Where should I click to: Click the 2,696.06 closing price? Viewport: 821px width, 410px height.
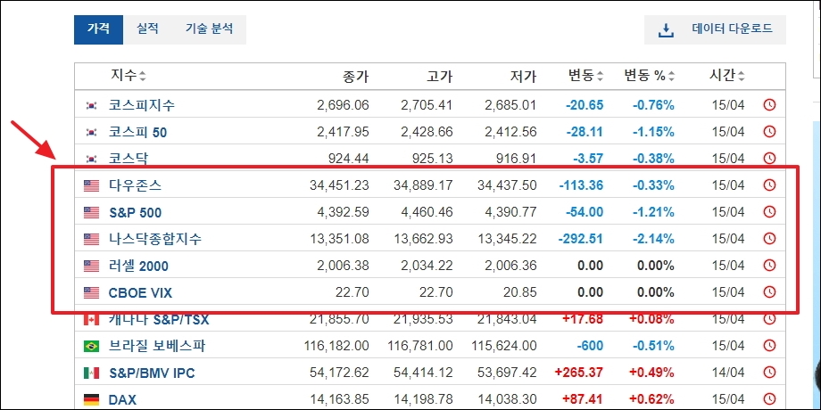343,105
